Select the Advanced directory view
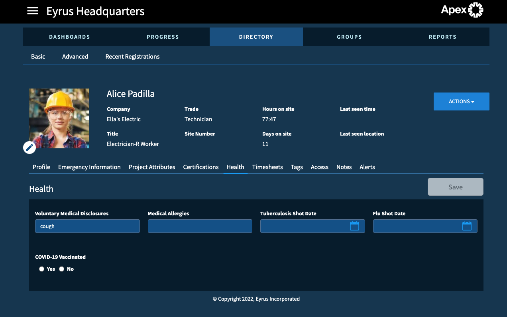Viewport: 507px width, 317px height. click(75, 57)
